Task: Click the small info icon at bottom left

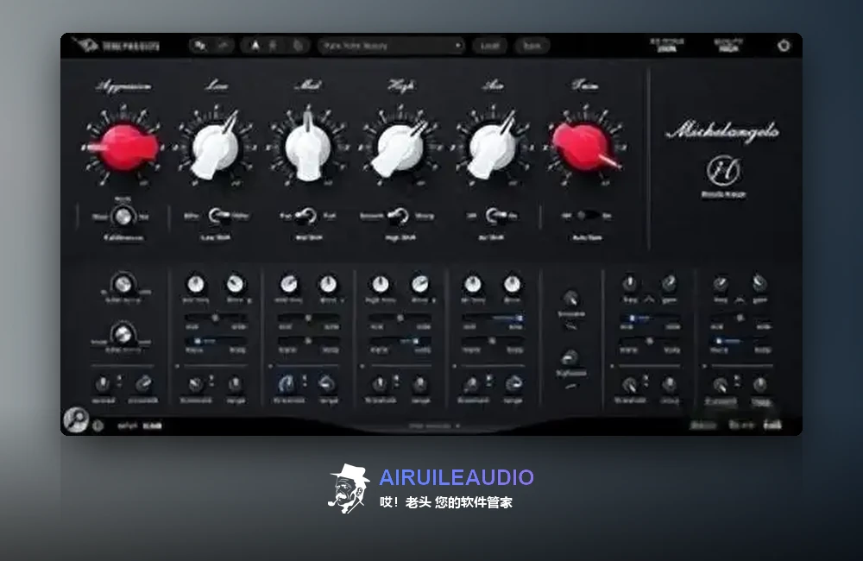Action: pyautogui.click(x=98, y=425)
